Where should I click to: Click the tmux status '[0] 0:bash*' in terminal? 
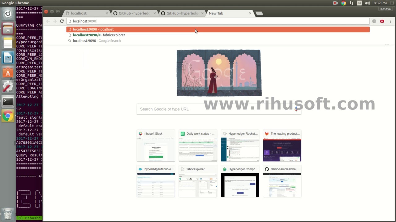point(29,218)
